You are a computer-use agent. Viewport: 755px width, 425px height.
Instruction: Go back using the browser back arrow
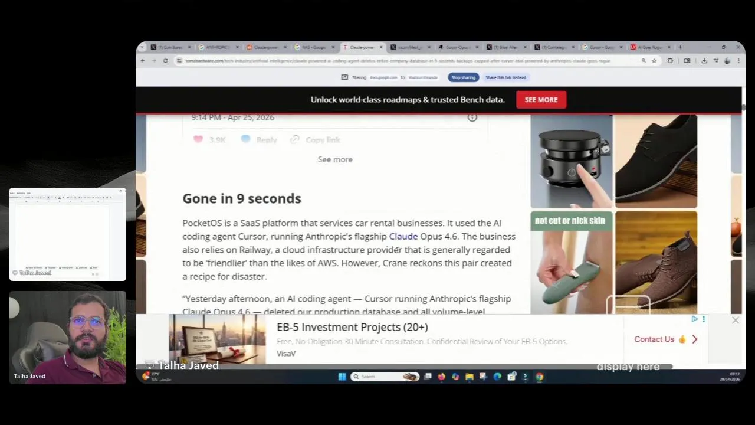(x=142, y=61)
